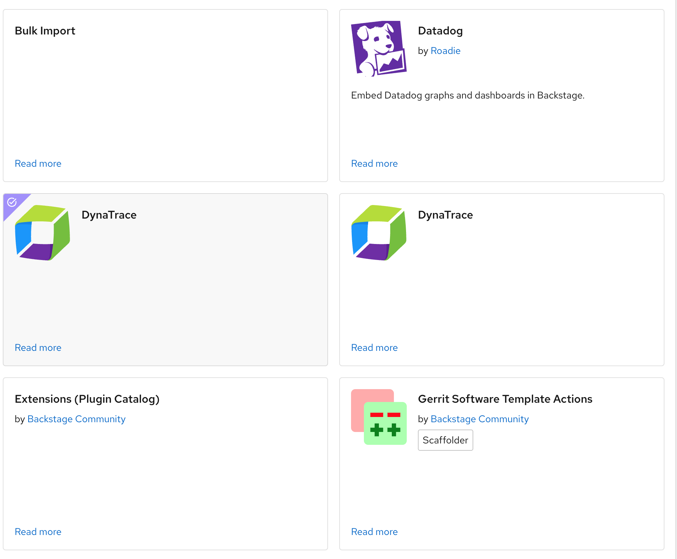Image resolution: width=677 pixels, height=559 pixels.
Task: Open Read more on right DynaTrace card
Action: pos(374,348)
